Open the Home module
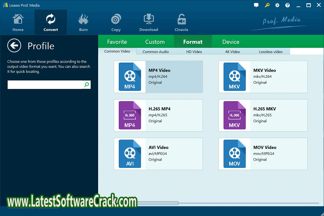This screenshot has height=216, width=324. (18, 22)
